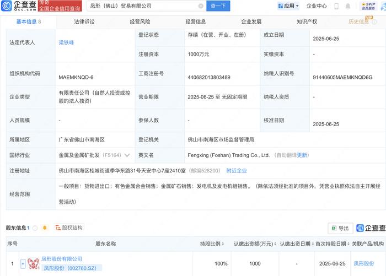Open the 应用 apps dropdown
The height and width of the screenshot is (276, 386).
pyautogui.click(x=288, y=6)
